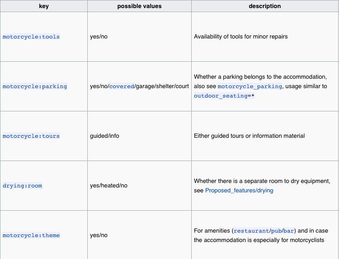
Task: Click the 'yes/heated/no' values cell
Action: [x=108, y=186]
